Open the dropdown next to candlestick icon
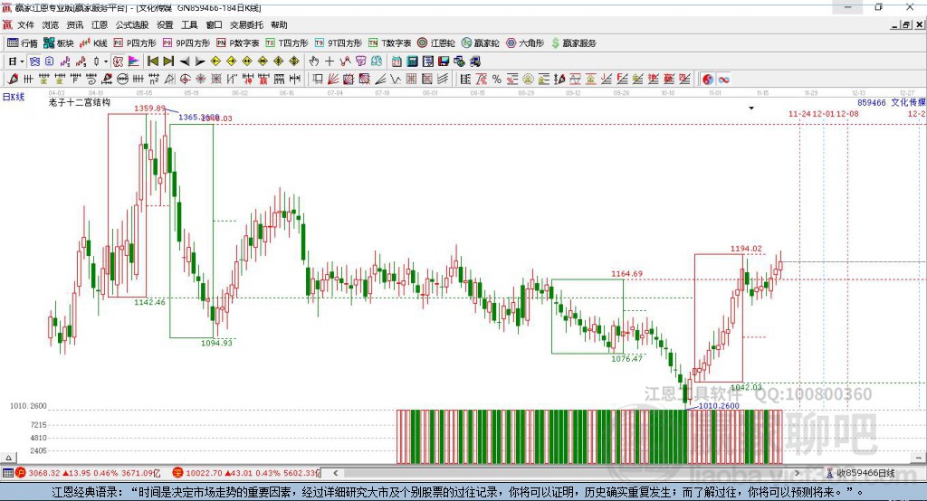Image resolution: width=927 pixels, height=501 pixels. [x=106, y=61]
